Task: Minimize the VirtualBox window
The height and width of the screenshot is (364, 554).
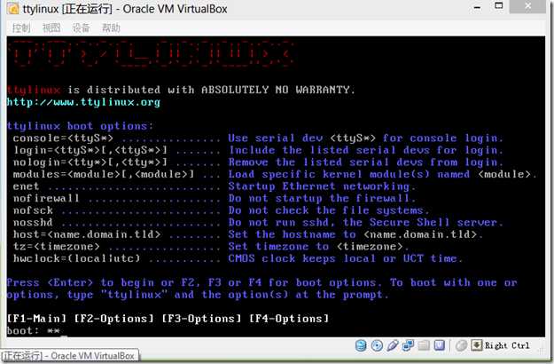Action: coord(478,7)
